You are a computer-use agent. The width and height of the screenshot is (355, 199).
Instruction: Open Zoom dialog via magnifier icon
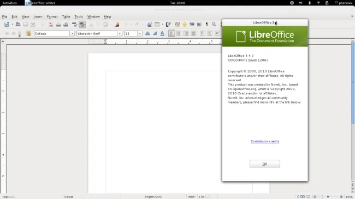click(214, 24)
